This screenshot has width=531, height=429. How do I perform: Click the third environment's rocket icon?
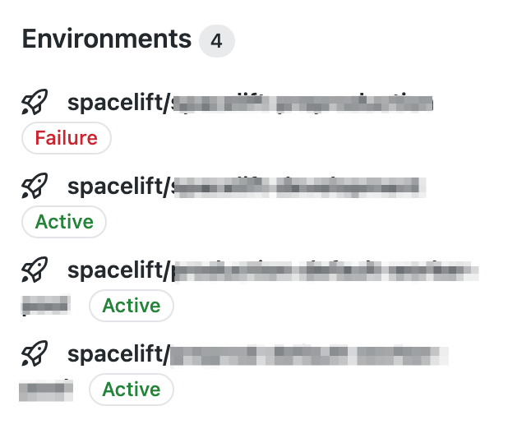point(35,270)
